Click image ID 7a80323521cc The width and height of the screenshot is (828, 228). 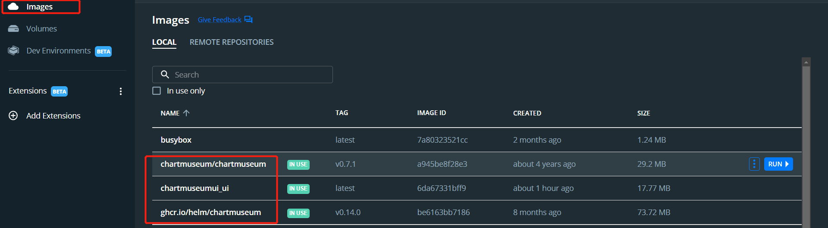pos(442,140)
